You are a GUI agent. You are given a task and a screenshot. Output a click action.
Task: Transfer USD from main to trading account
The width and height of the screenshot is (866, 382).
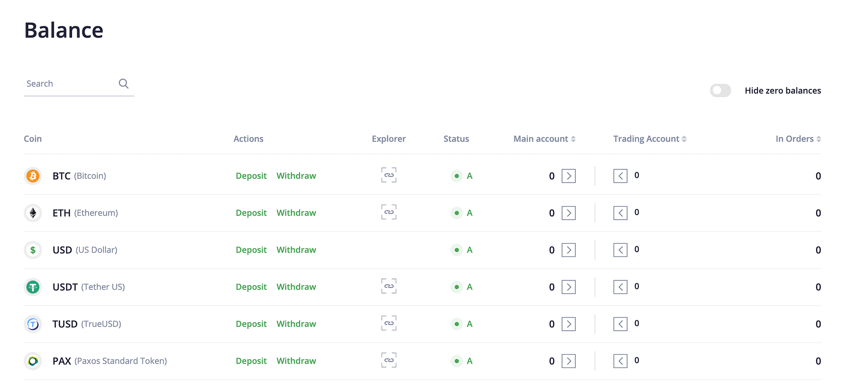tap(569, 250)
